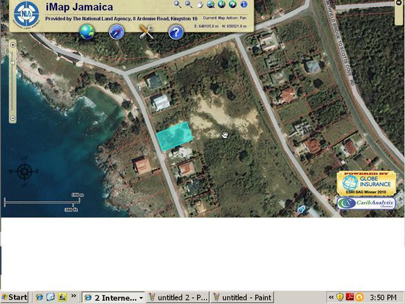Open the CaribAnalytix logo link
405x304 pixels.
pyautogui.click(x=366, y=203)
